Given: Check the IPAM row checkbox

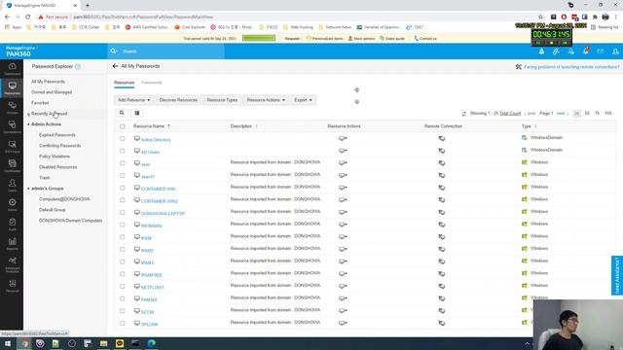Looking at the screenshot, I should (123, 237).
